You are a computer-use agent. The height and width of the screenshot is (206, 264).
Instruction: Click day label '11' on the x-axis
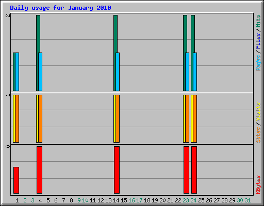93,200
